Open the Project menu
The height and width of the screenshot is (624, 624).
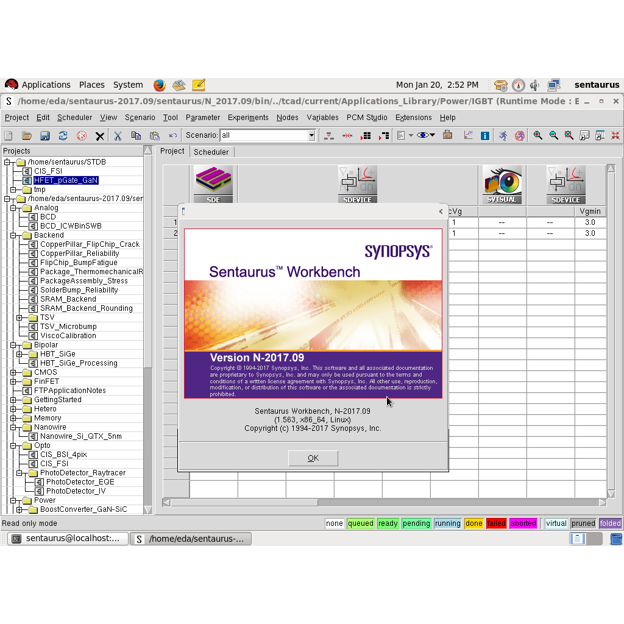16,118
